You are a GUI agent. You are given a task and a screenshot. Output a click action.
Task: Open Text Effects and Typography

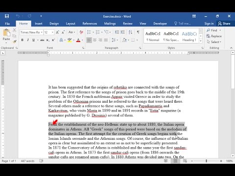61,40
